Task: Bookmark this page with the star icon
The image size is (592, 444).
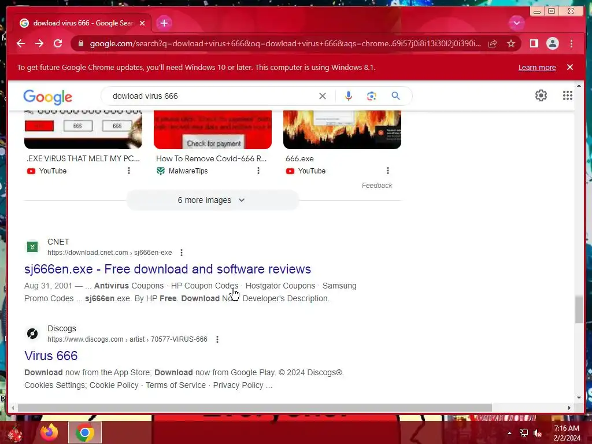Action: click(x=511, y=44)
